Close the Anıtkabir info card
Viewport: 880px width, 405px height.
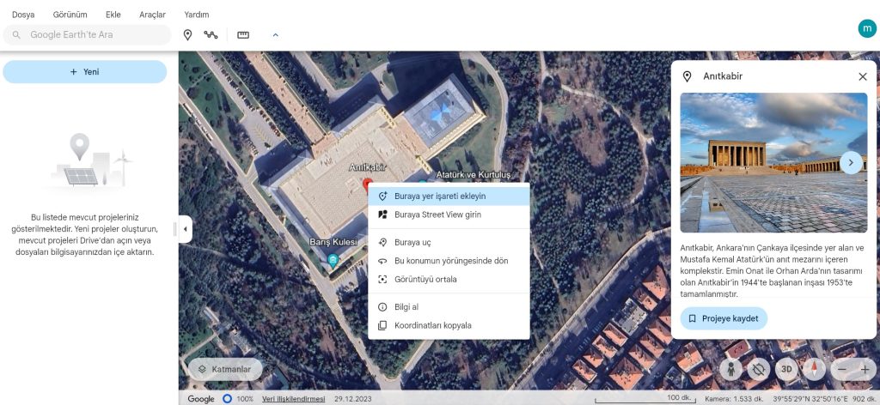tap(863, 76)
